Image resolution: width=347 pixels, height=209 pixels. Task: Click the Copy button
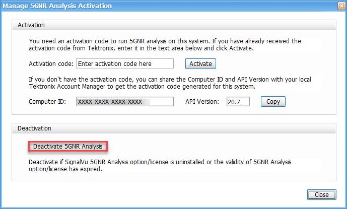[x=273, y=101]
